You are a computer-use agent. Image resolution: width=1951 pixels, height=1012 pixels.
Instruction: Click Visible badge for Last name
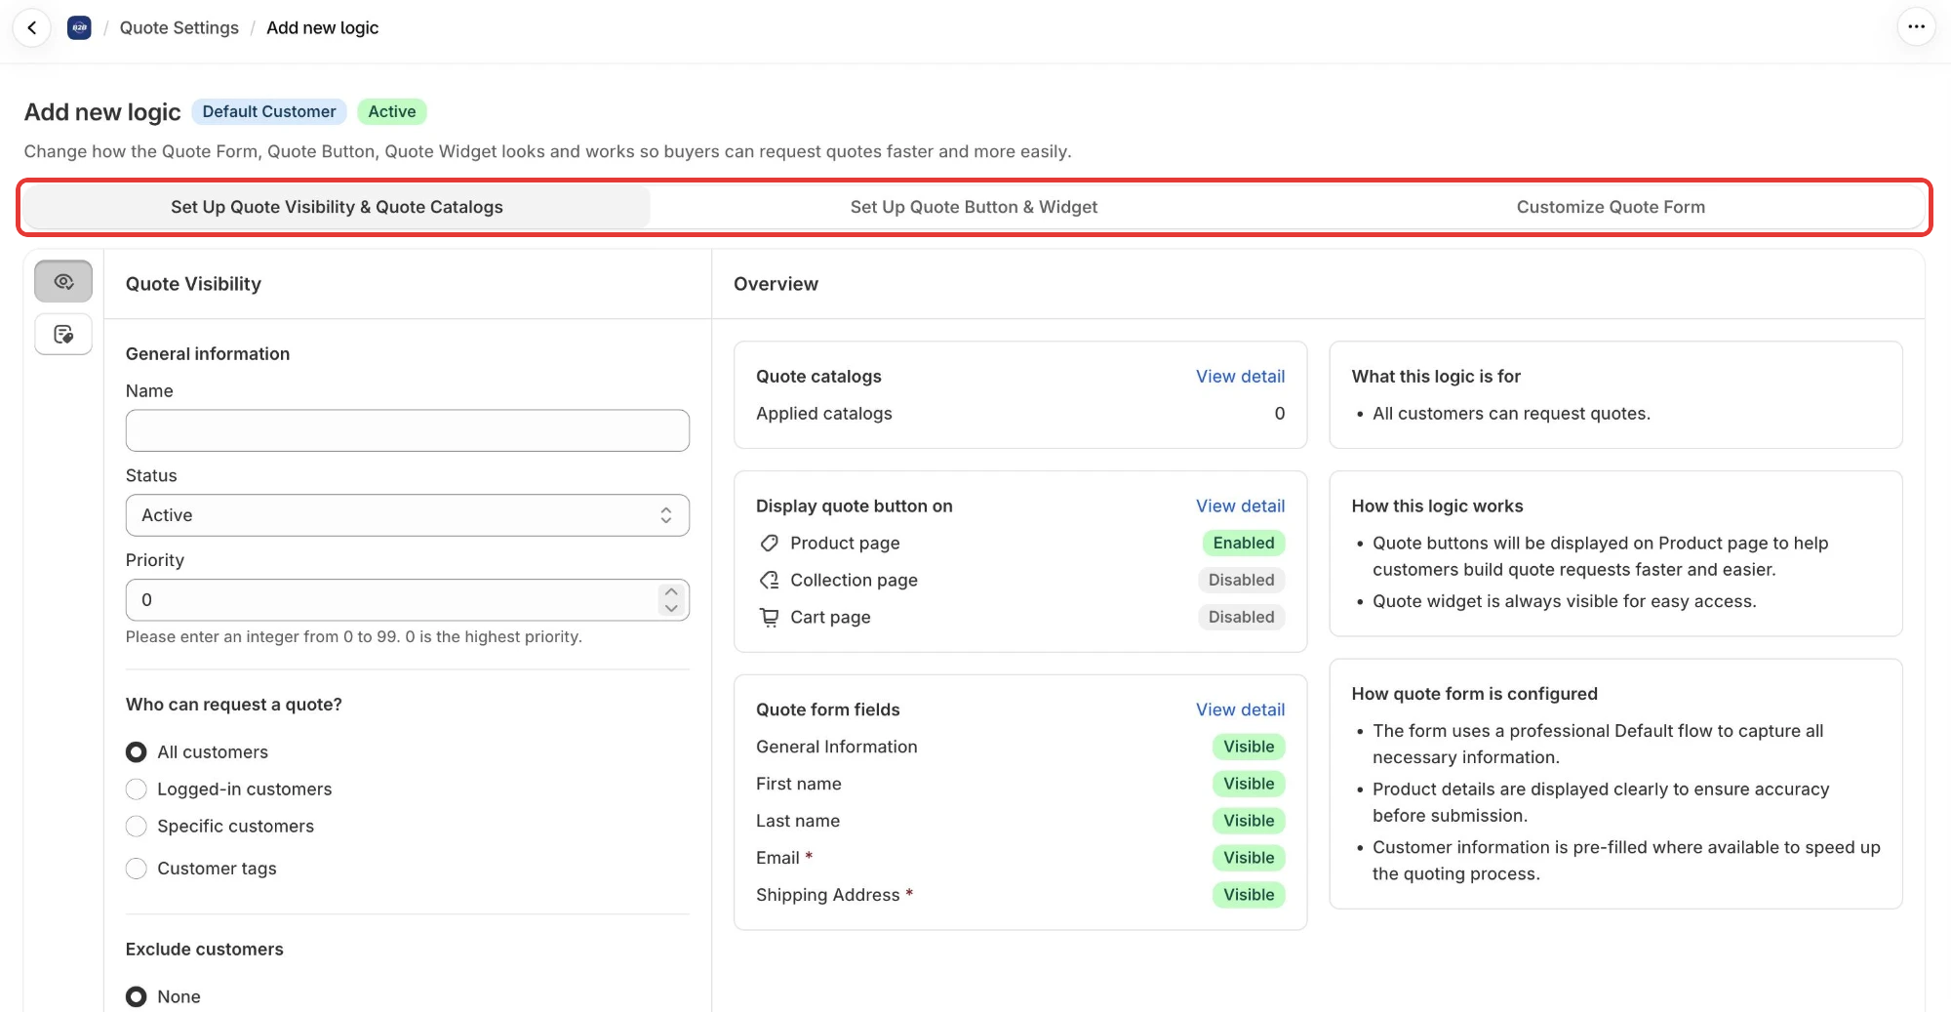pyautogui.click(x=1249, y=821)
